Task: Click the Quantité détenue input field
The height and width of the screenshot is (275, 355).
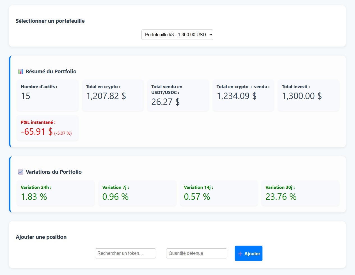Action: pyautogui.click(x=196, y=253)
